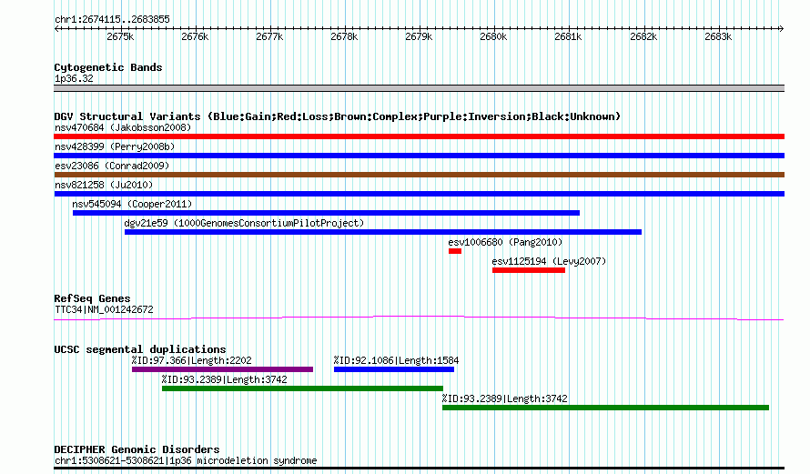The width and height of the screenshot is (810, 474).
Task: Open the Cytogenetic Bands track title
Action: [x=108, y=67]
